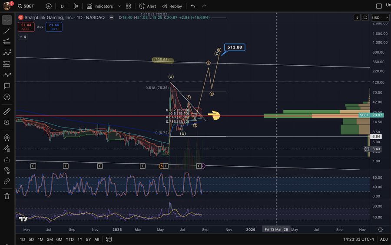Open the time axis settings gear
The width and height of the screenshot is (391, 245).
tap(380, 229)
